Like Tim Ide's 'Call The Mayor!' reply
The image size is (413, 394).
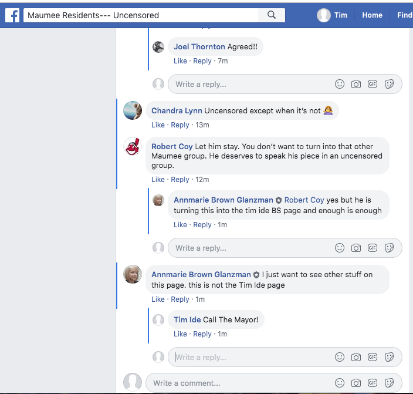click(x=180, y=334)
